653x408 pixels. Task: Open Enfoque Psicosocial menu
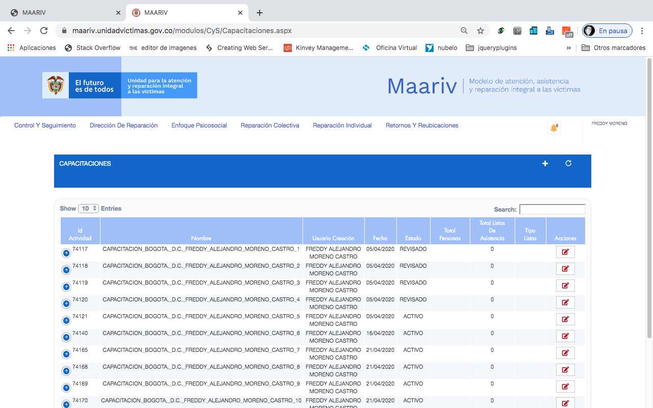(199, 125)
